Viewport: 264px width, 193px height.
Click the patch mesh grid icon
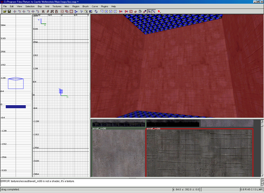coord(135,11)
